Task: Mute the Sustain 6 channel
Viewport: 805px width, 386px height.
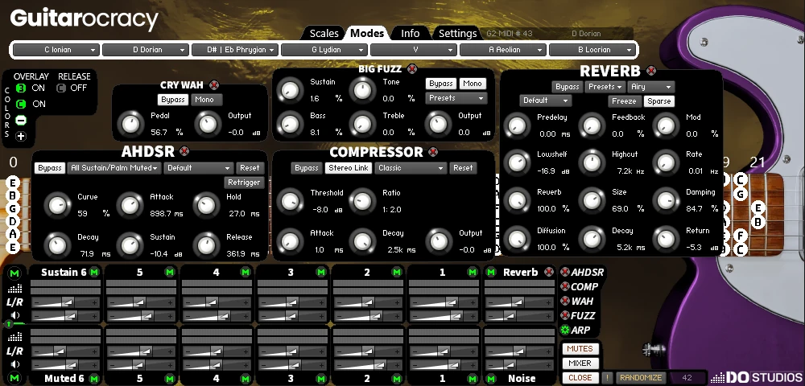Action: coord(94,272)
